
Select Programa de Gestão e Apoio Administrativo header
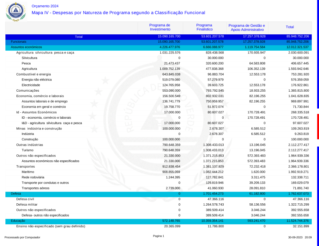point(247,27)
